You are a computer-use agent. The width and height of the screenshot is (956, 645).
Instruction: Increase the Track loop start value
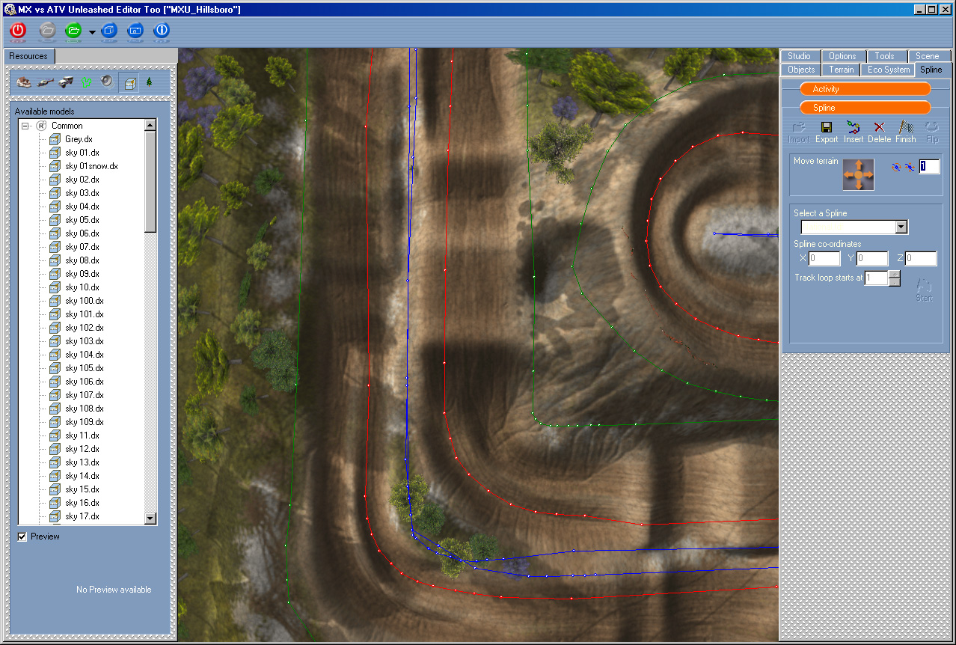click(895, 274)
